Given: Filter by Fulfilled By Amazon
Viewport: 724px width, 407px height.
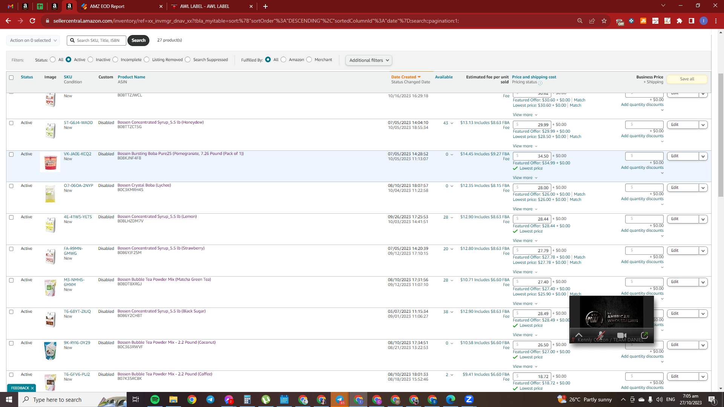Looking at the screenshot, I should (284, 60).
